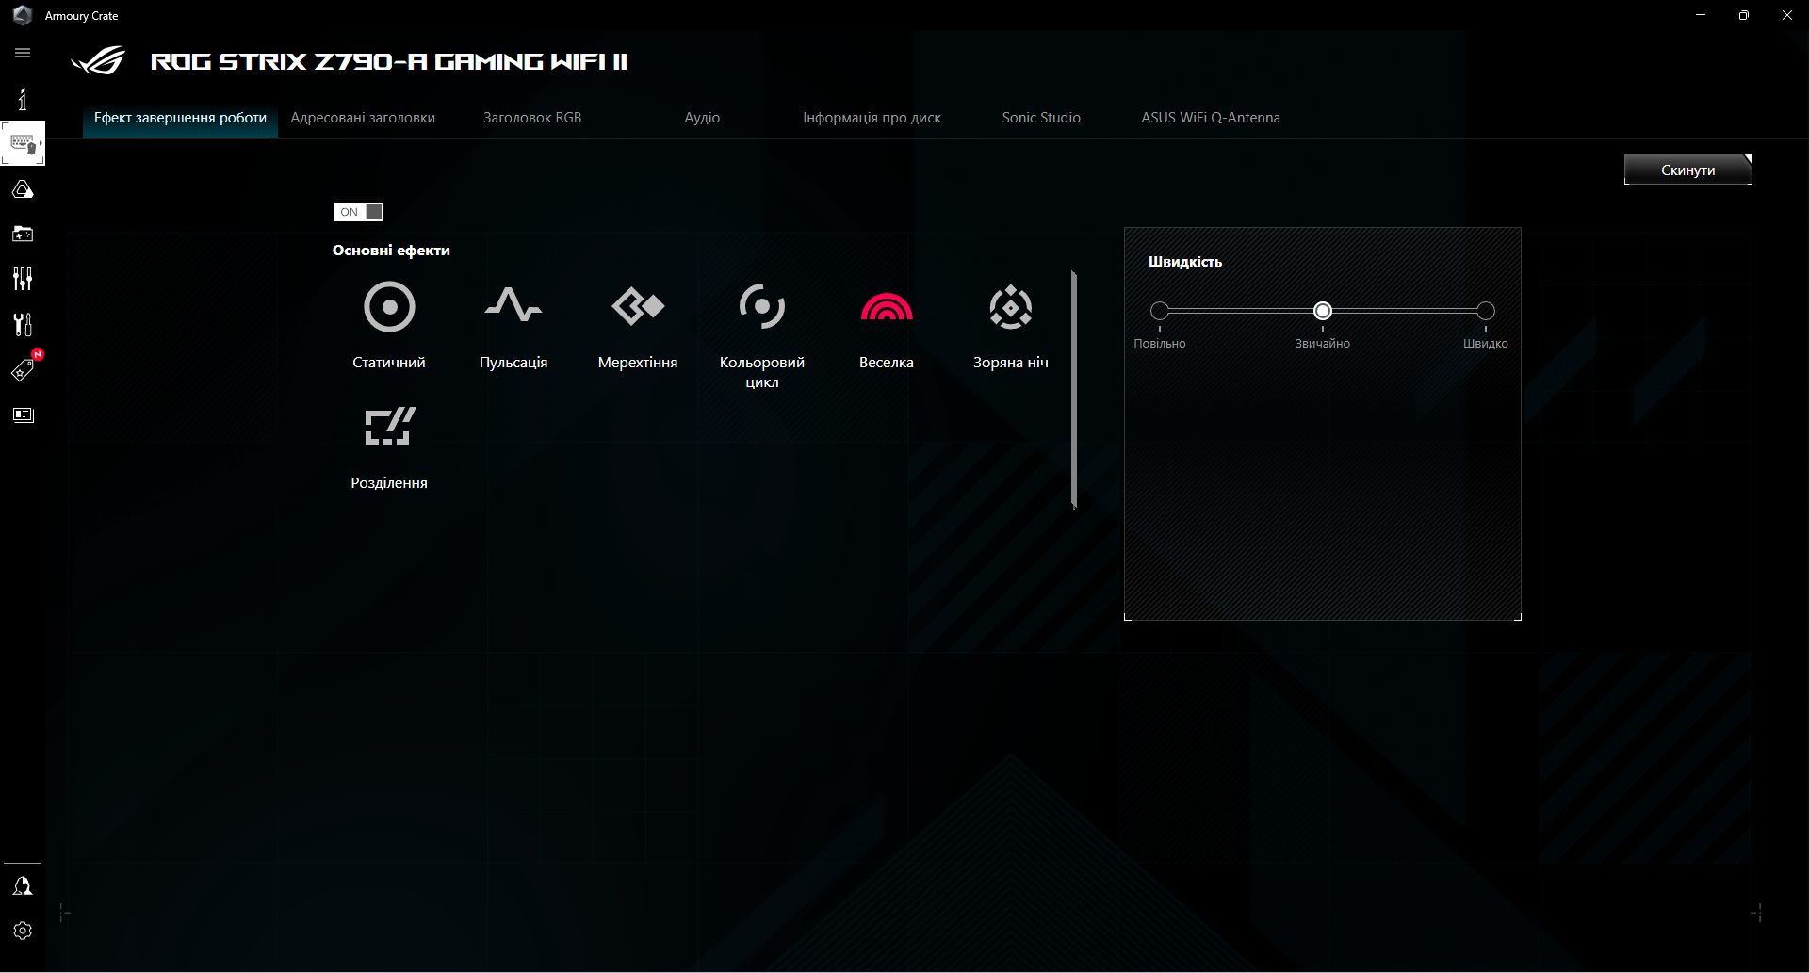The width and height of the screenshot is (1809, 973).
Task: Open the Aura Sync sidebar icon
Action: click(23, 188)
